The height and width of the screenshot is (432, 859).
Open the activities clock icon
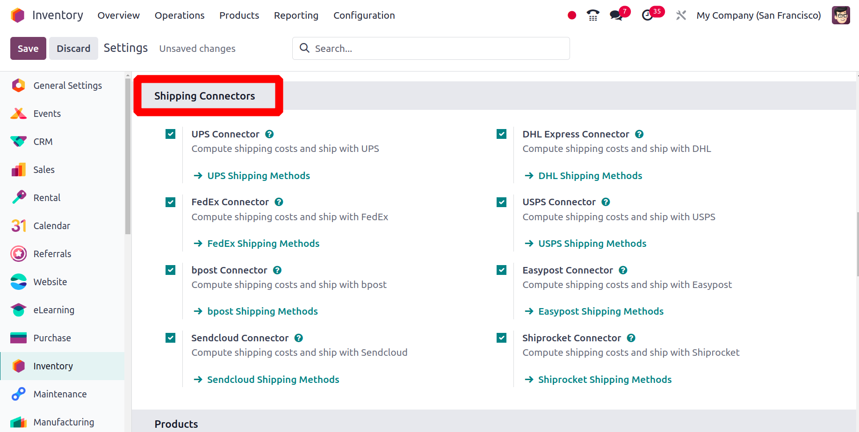coord(647,15)
